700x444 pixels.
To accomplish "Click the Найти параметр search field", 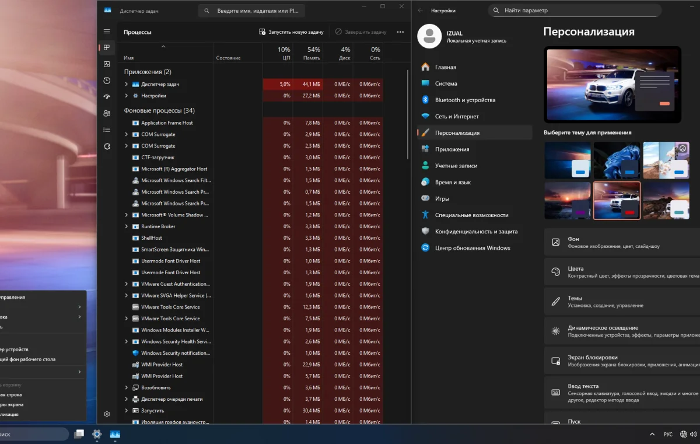I will [575, 11].
